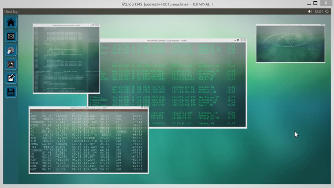Click the value +78809 in the MAZ row

pyautogui.click(x=137, y=169)
